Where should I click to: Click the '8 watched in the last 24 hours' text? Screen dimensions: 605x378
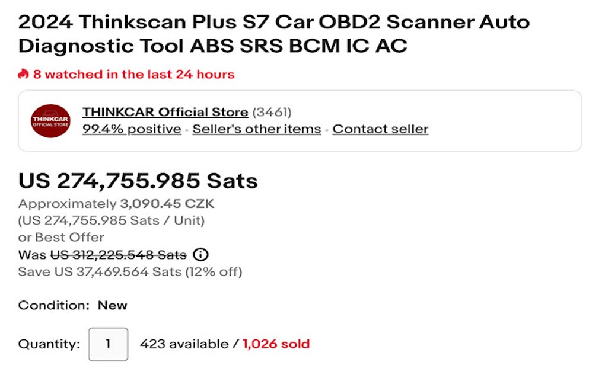(133, 74)
